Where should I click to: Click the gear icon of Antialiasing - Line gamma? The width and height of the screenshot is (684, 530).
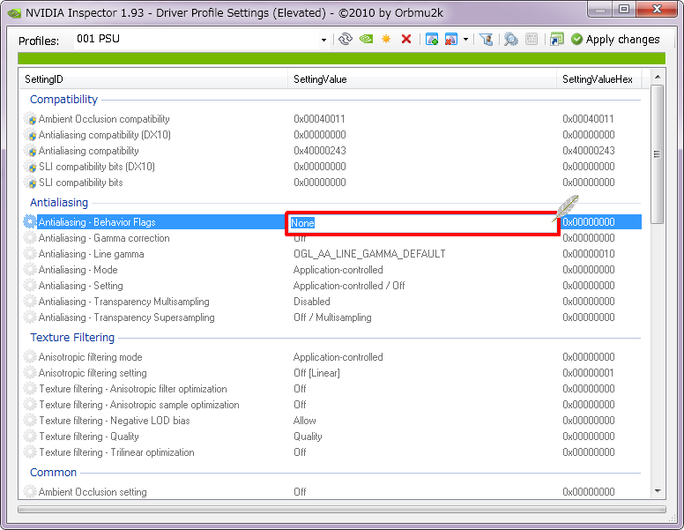click(x=30, y=254)
